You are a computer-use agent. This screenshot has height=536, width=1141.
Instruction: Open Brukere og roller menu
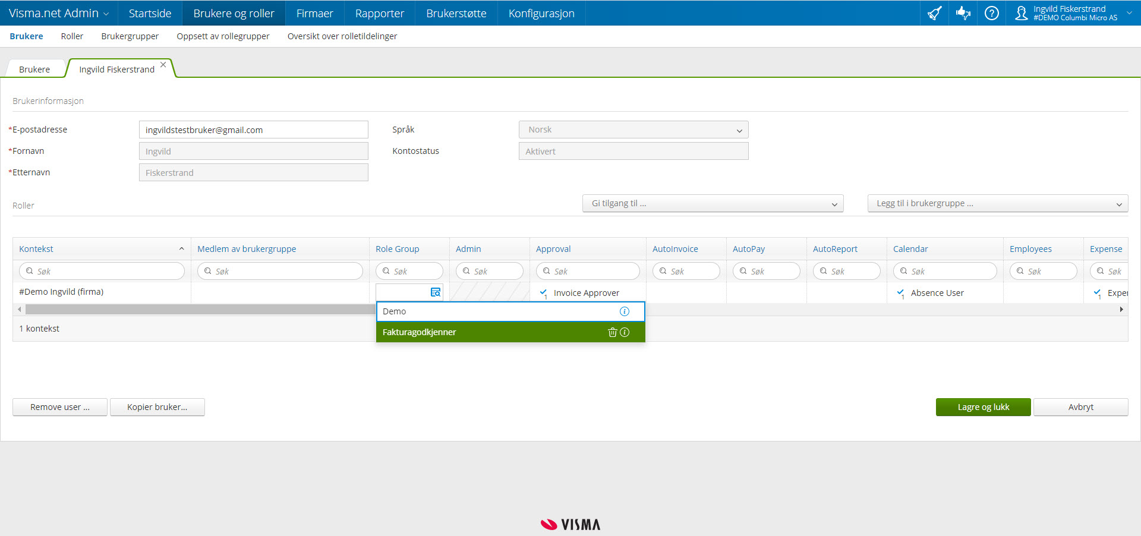pos(234,13)
